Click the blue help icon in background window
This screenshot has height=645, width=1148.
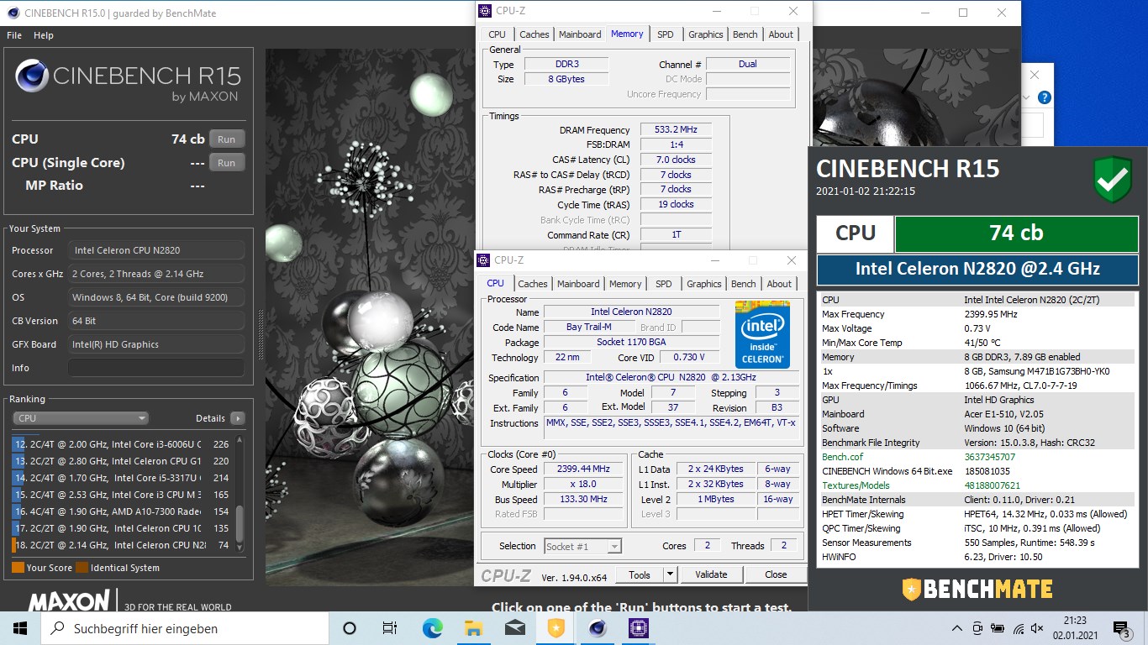coord(1044,97)
